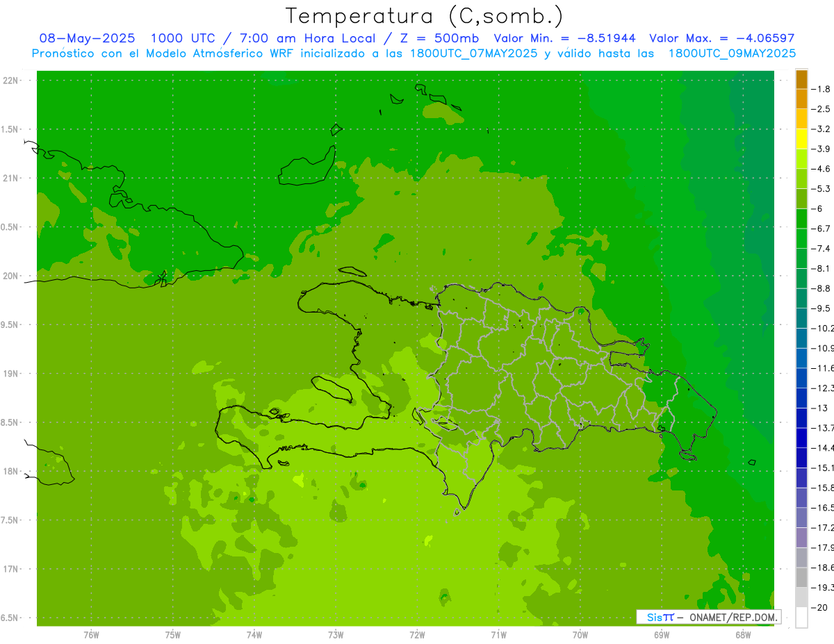The image size is (834, 644).
Task: Click the "-20" colorbar value
Action: pos(819,607)
